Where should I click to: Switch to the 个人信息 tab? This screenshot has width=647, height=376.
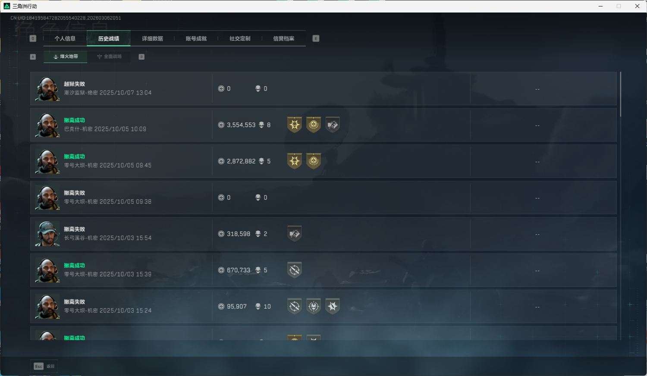click(x=65, y=38)
